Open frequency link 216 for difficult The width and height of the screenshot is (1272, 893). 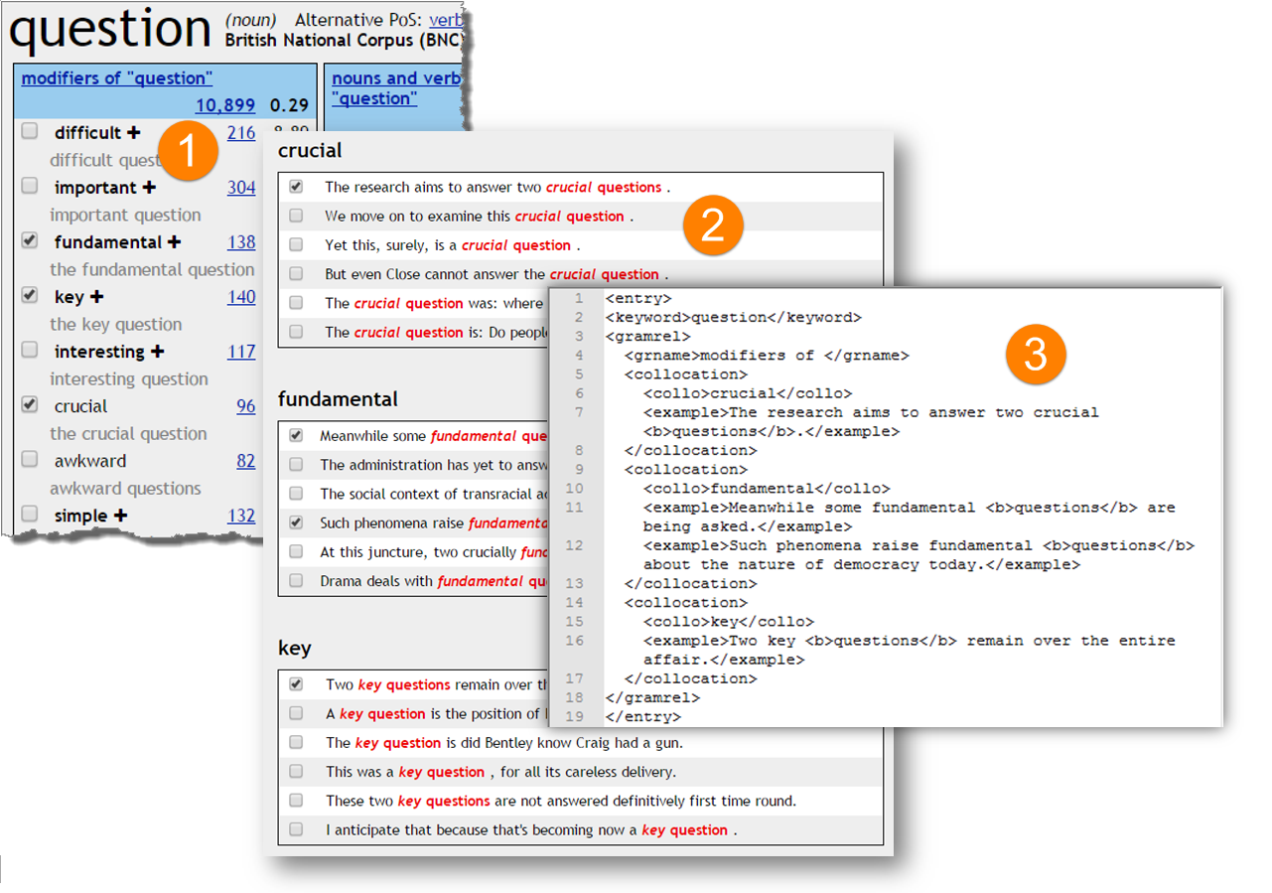[x=243, y=132]
